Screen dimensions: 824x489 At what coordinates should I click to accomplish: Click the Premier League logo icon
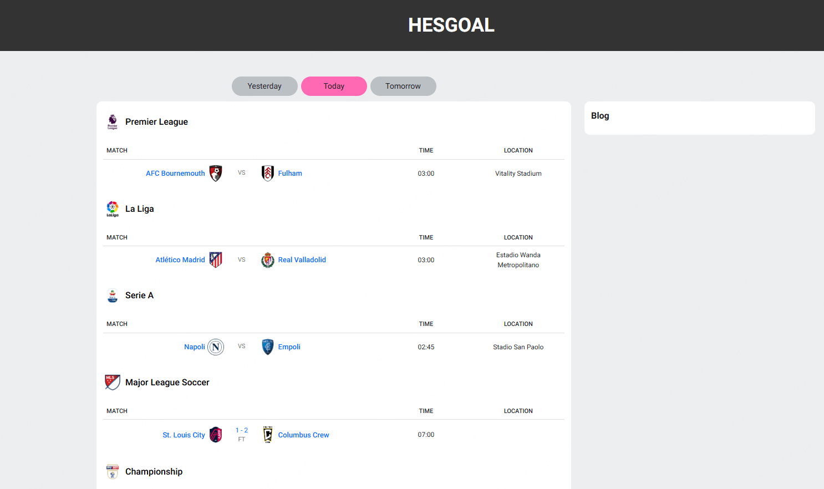pyautogui.click(x=113, y=122)
